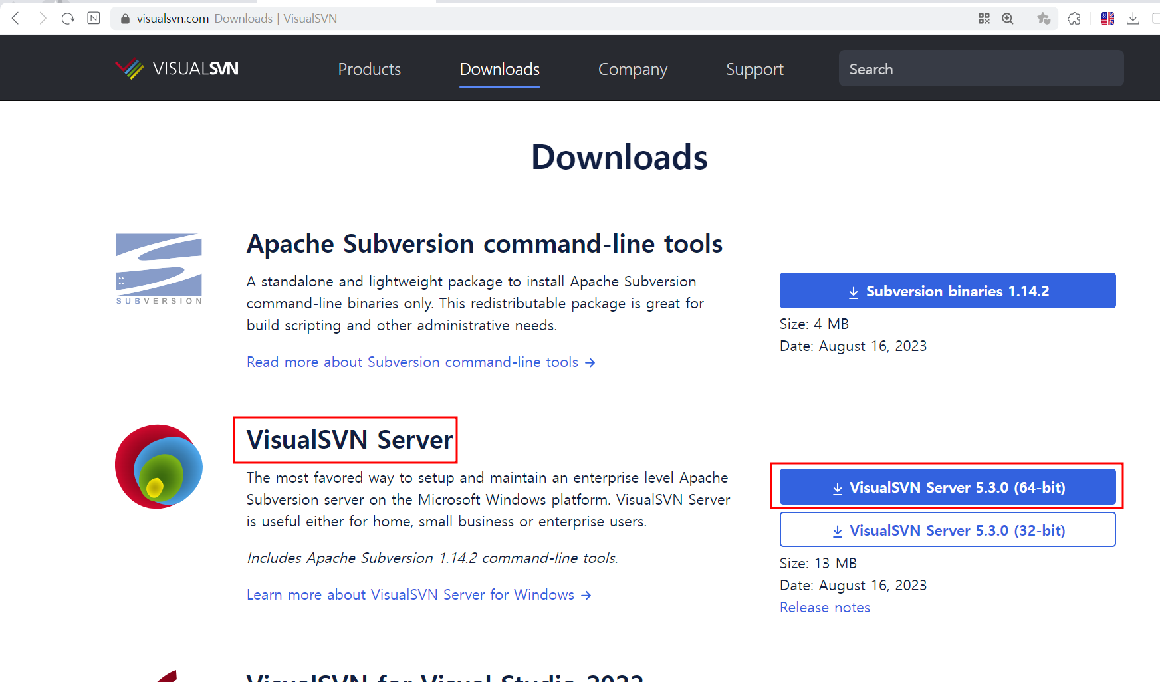Click the padlock site security icon
The image size is (1160, 682).
(124, 19)
